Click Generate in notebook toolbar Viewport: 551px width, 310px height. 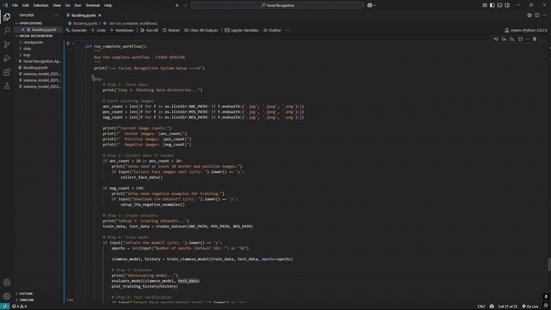76,30
